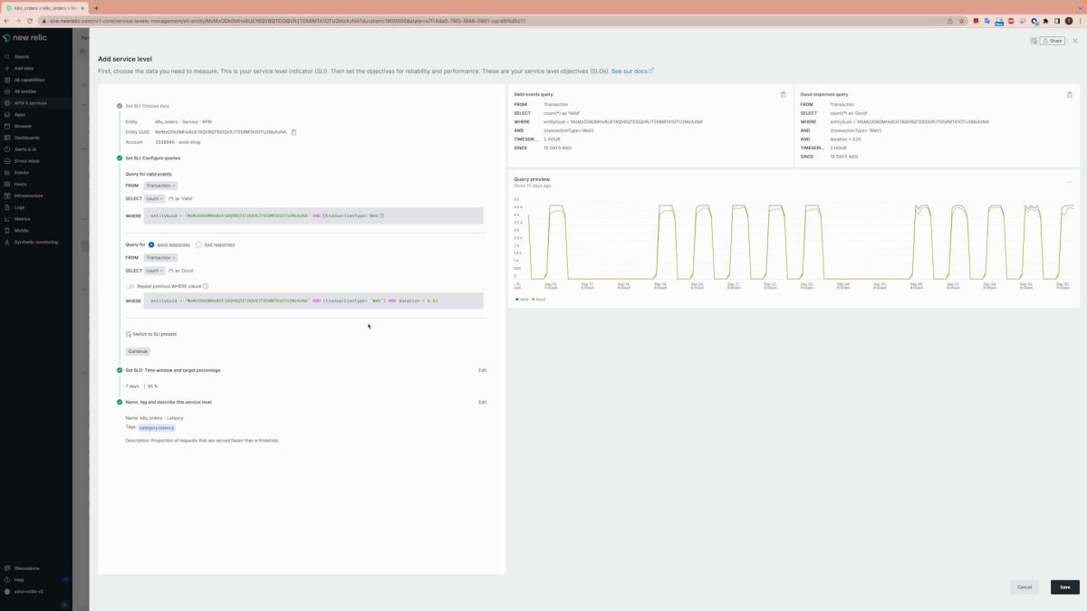Expand the APM & services sidebar chevron
Screen dimensions: 1087x611
click(84, 103)
